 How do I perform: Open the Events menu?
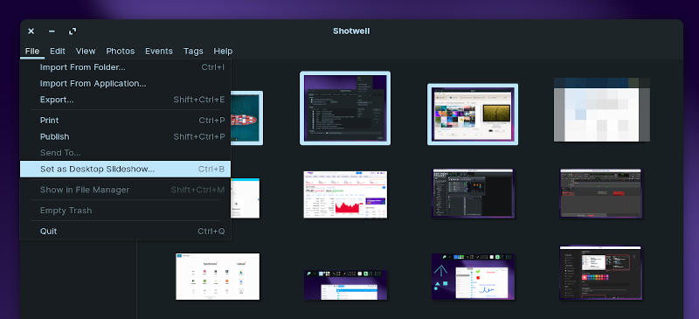159,52
